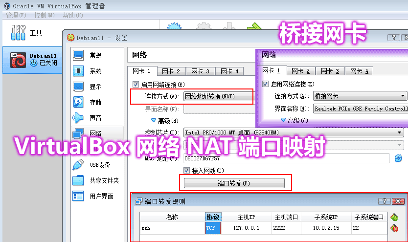This screenshot has height=242, width=408.
Task: Click the green 启动 arrow toolbar icon
Action: 254,26
